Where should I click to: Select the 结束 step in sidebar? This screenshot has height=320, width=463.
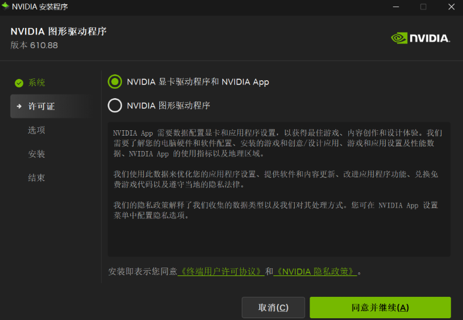36,178
